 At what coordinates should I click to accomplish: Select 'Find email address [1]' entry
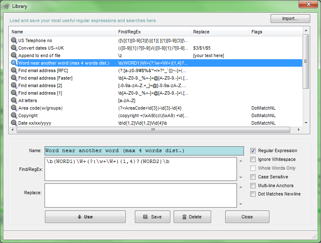[156, 93]
